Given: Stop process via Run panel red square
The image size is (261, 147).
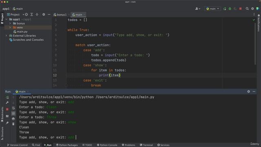Looking at the screenshot, I should (7, 109).
